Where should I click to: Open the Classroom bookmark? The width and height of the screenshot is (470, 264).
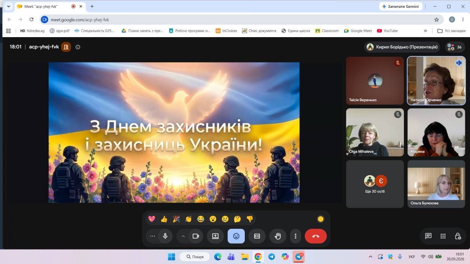click(327, 31)
